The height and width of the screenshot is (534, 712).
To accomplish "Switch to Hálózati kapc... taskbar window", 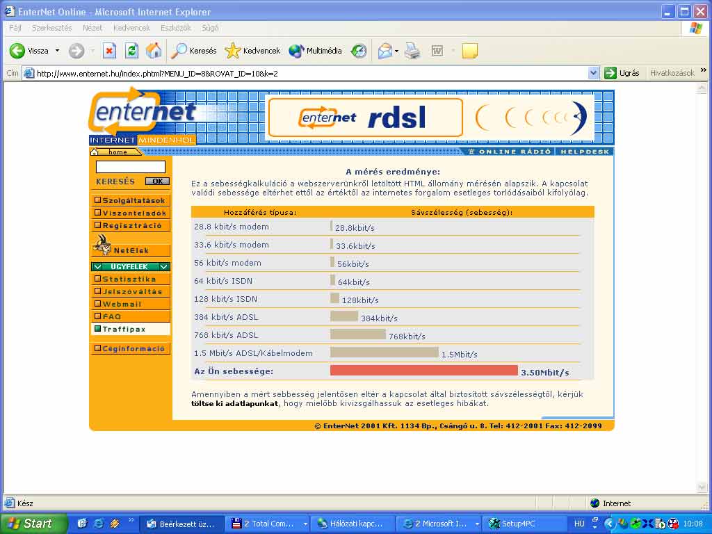I will click(x=353, y=524).
